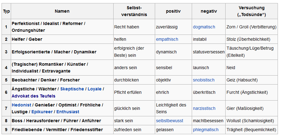Screen dimensions: 281x137
Task: Follow the empathisch link
Action: [167, 39]
